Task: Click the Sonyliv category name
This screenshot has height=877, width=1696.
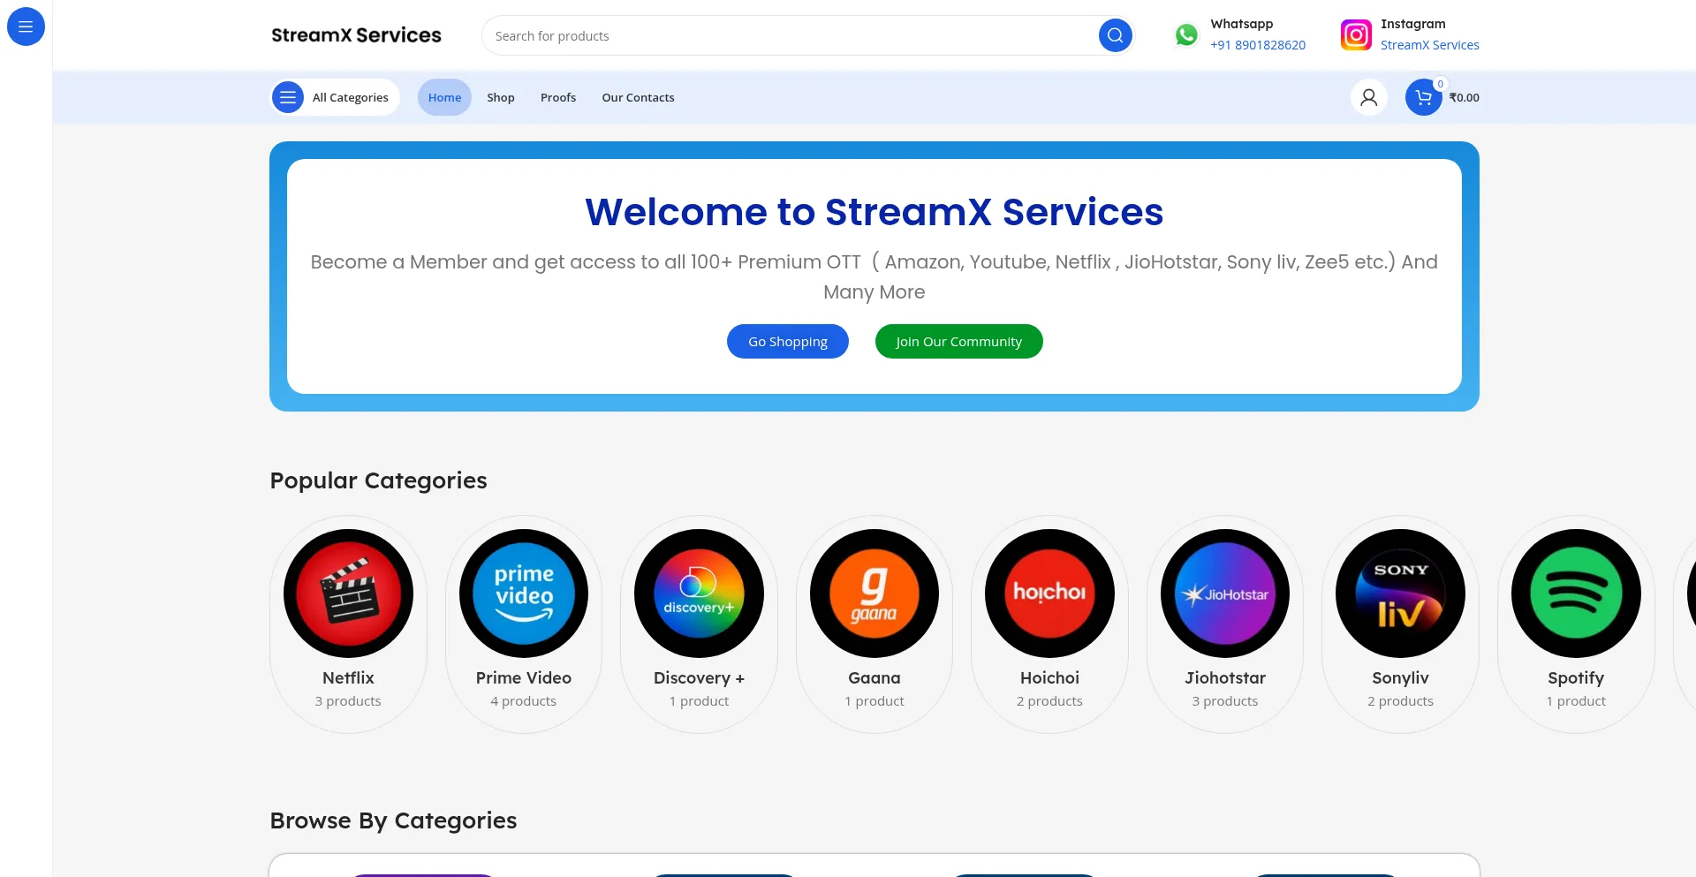Action: coord(1400,678)
